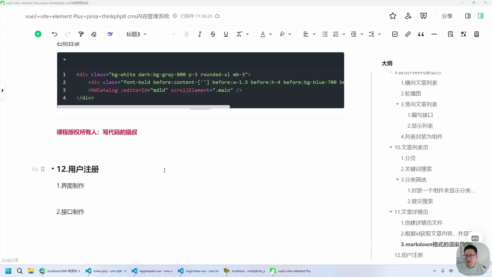Image resolution: width=492 pixels, height=277 pixels.
Task: Click the code block horizontal scrollbar
Action: 143,107
